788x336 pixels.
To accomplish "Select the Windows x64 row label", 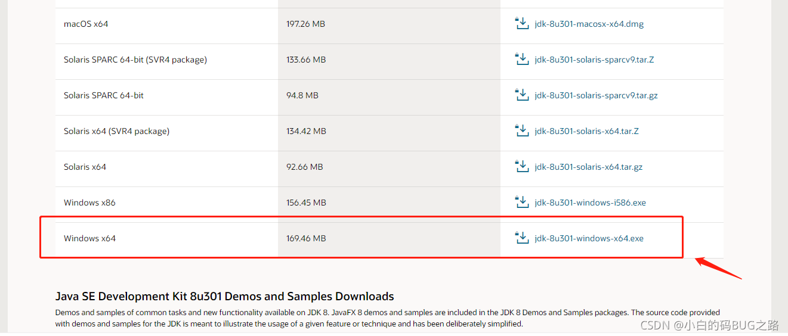I will (x=89, y=238).
